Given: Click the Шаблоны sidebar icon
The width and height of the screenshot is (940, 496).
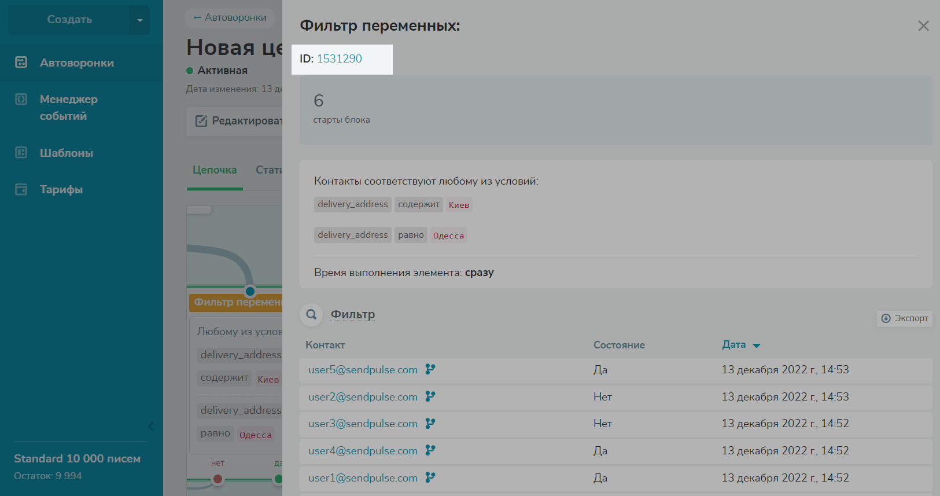Looking at the screenshot, I should 21,153.
